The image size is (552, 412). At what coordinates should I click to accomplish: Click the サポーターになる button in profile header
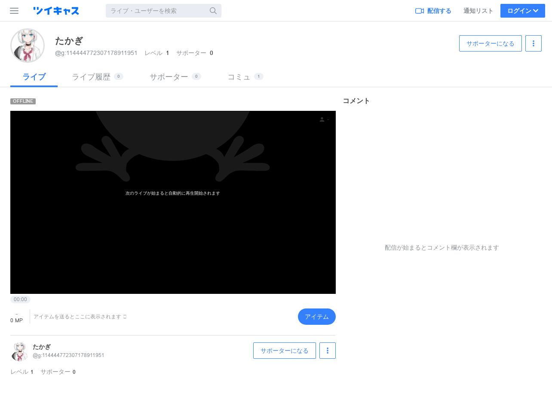pyautogui.click(x=491, y=43)
